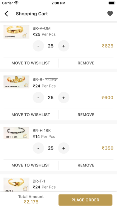Go back using the header arrow
The height and width of the screenshot is (208, 117).
point(6,14)
